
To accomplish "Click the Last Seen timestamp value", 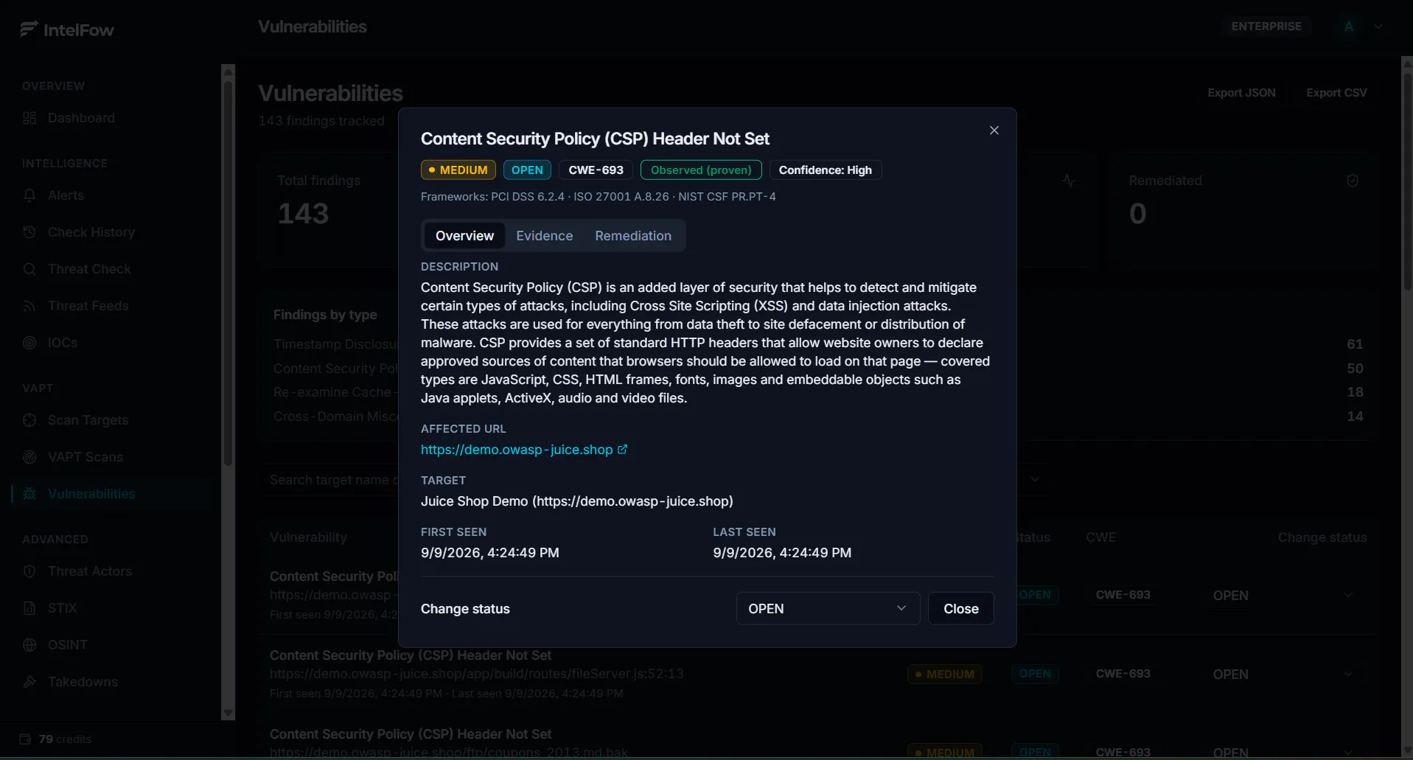I will tap(782, 553).
